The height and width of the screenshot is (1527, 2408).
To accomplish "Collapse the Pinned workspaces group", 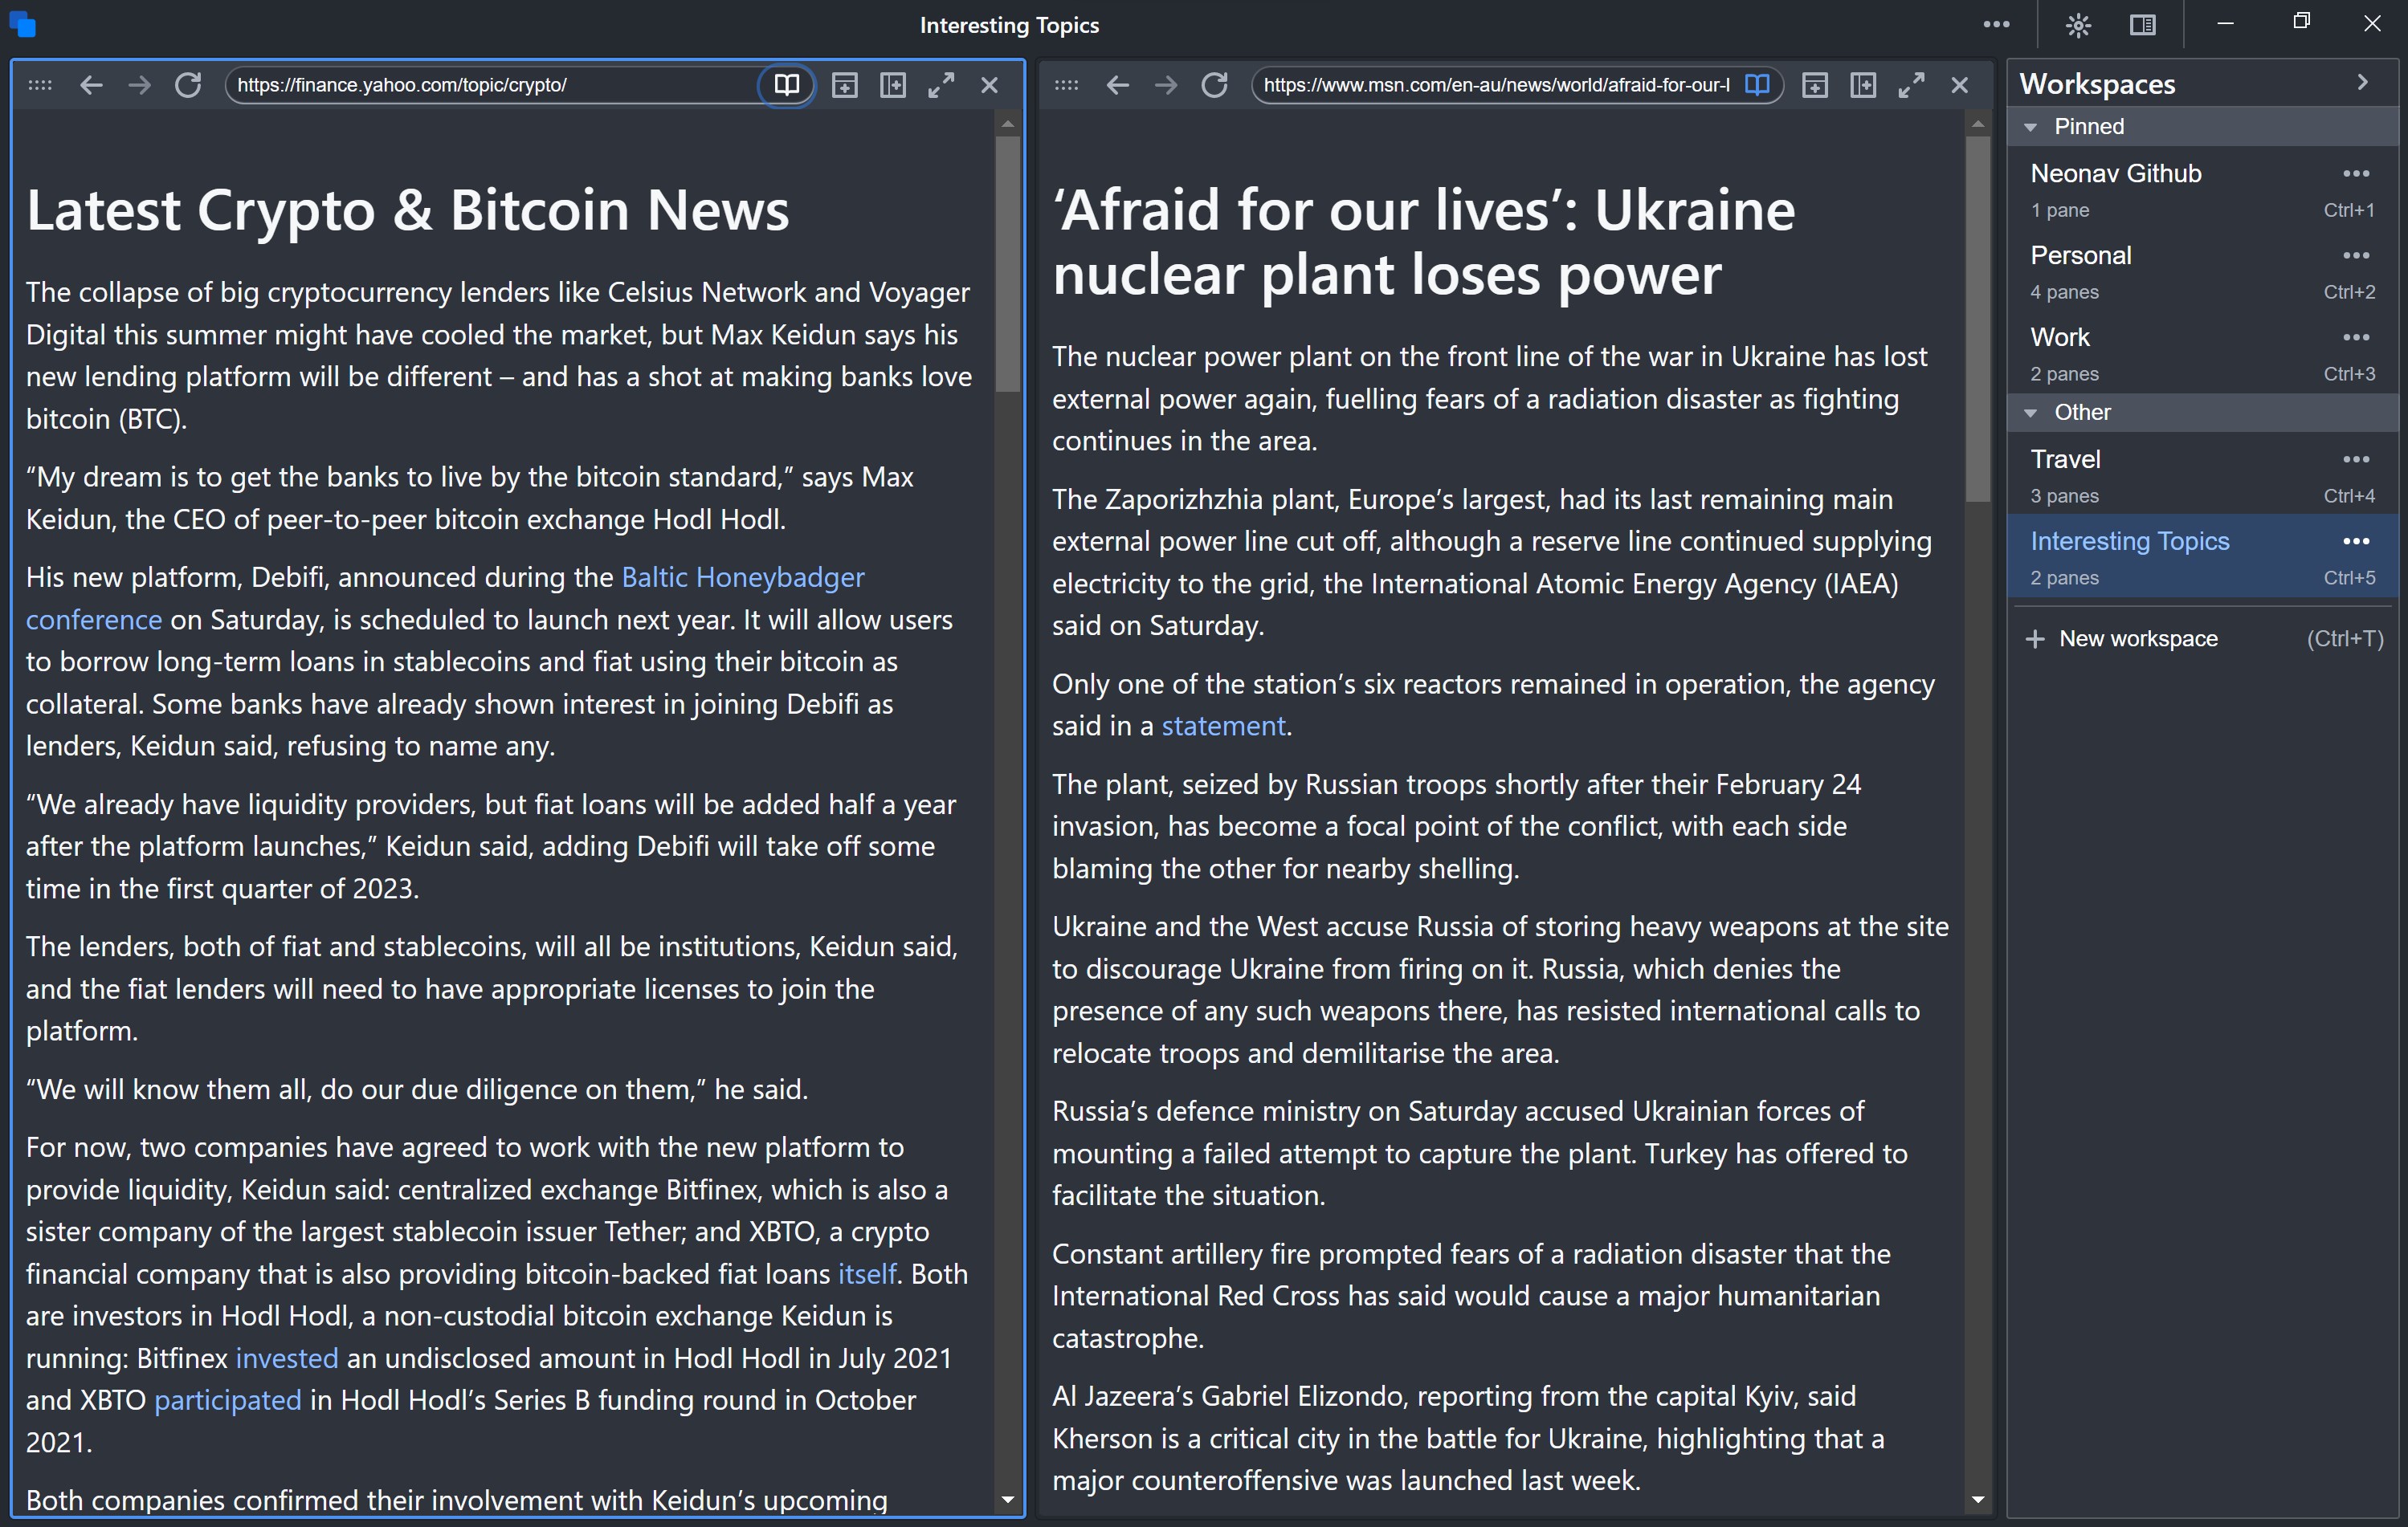I will coord(2031,127).
